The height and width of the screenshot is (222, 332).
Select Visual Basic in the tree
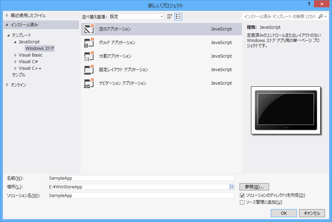(31, 55)
